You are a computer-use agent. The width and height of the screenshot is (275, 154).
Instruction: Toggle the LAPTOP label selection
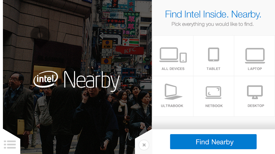tap(255, 69)
